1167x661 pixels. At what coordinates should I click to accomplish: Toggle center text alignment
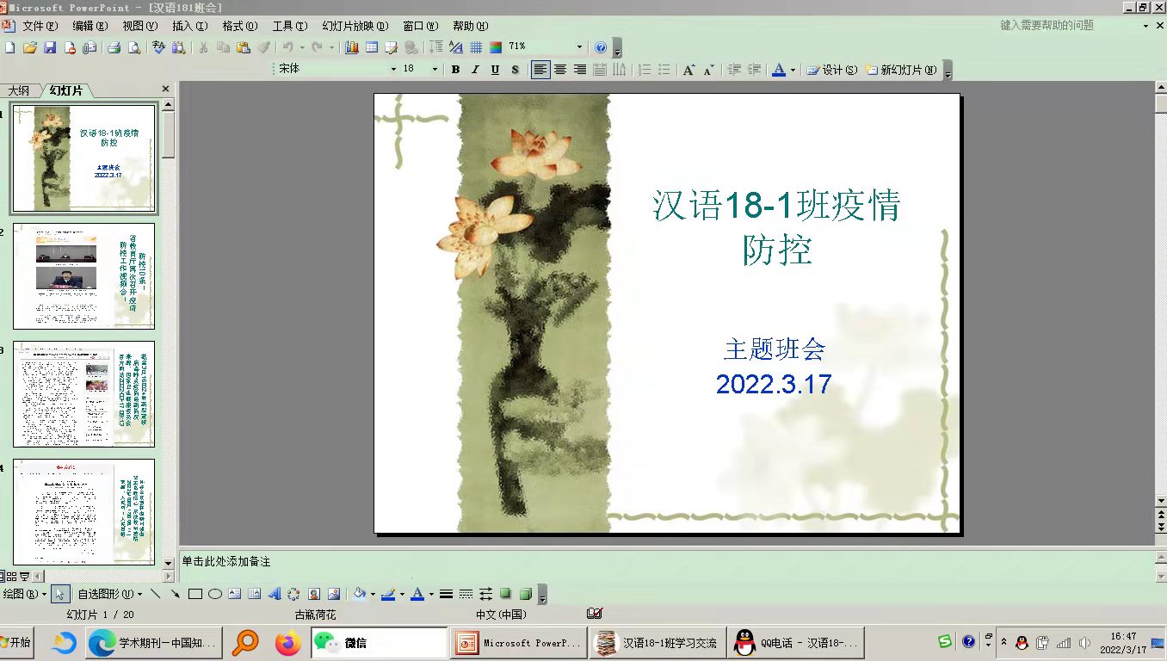[560, 70]
